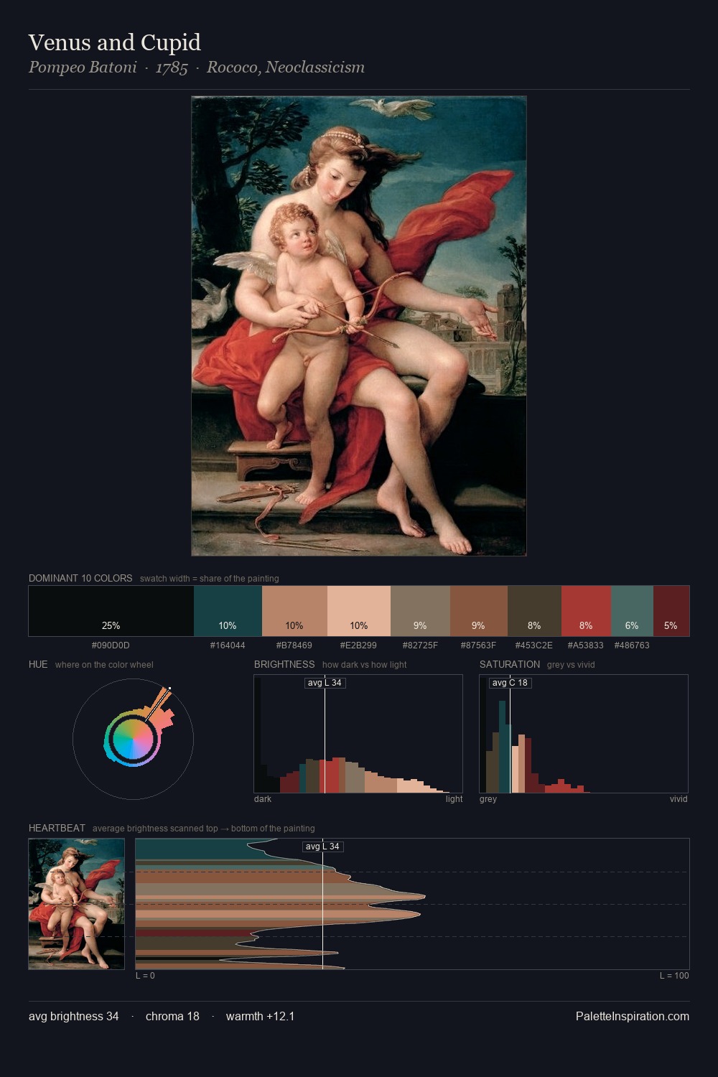Click hex code '#486763' label

click(x=632, y=645)
